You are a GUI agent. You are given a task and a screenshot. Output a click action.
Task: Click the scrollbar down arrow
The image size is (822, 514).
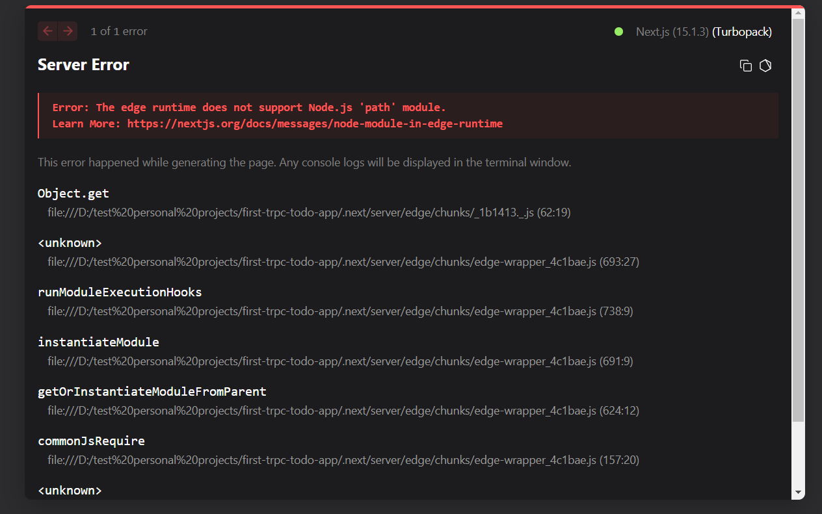click(798, 493)
